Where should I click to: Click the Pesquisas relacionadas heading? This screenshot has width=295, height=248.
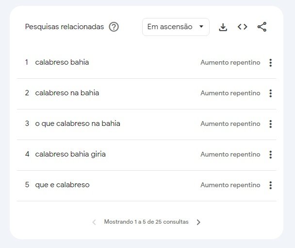click(x=65, y=27)
